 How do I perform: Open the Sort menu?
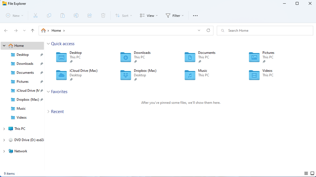(123, 15)
